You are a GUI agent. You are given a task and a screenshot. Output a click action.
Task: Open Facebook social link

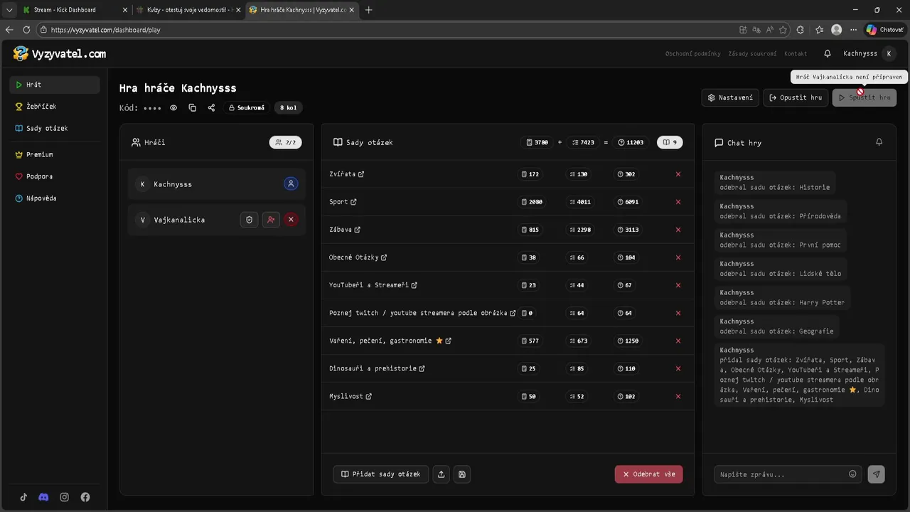point(85,497)
